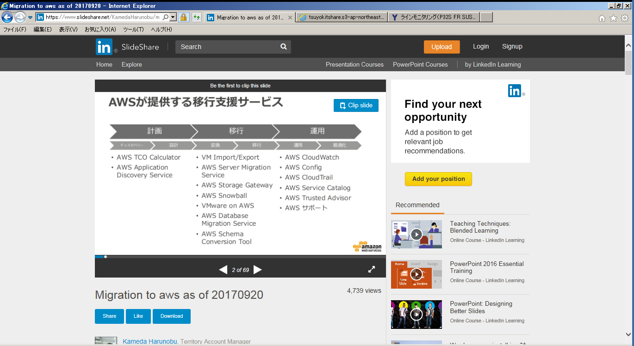Play PowerPoint 2016 Essential Training thumbnail
Image resolution: width=634 pixels, height=346 pixels.
tap(416, 274)
